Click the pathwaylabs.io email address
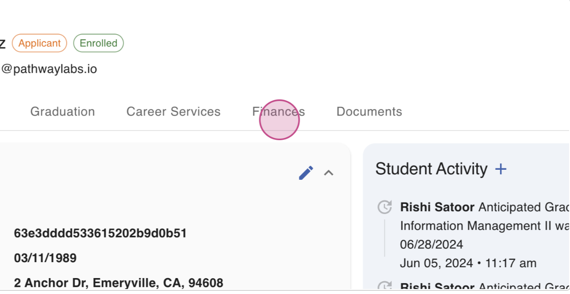Viewport: 570px width, 294px height. (49, 69)
